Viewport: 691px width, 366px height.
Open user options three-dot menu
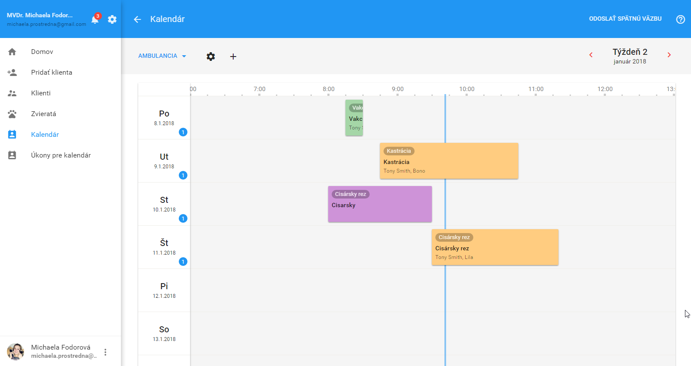click(105, 352)
